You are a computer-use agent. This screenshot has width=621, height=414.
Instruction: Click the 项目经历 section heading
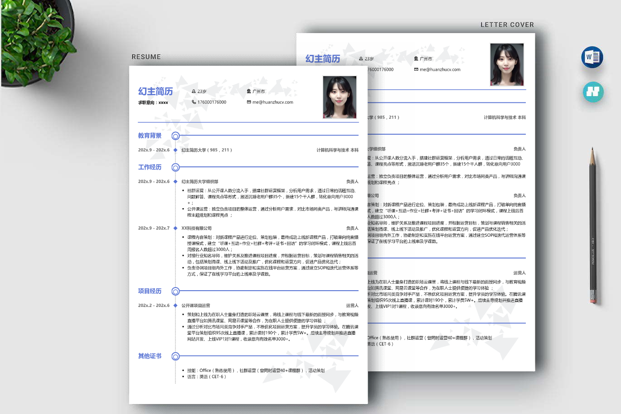tap(150, 291)
